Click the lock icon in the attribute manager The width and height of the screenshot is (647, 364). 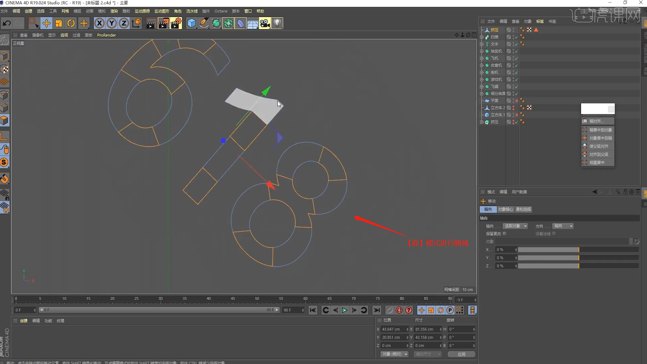tap(625, 192)
